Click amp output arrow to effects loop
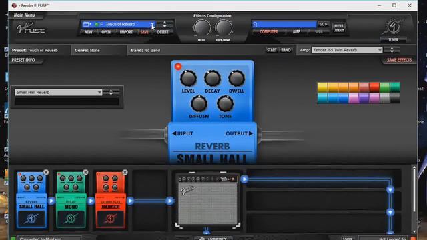This screenshot has height=240, width=427. [x=245, y=179]
